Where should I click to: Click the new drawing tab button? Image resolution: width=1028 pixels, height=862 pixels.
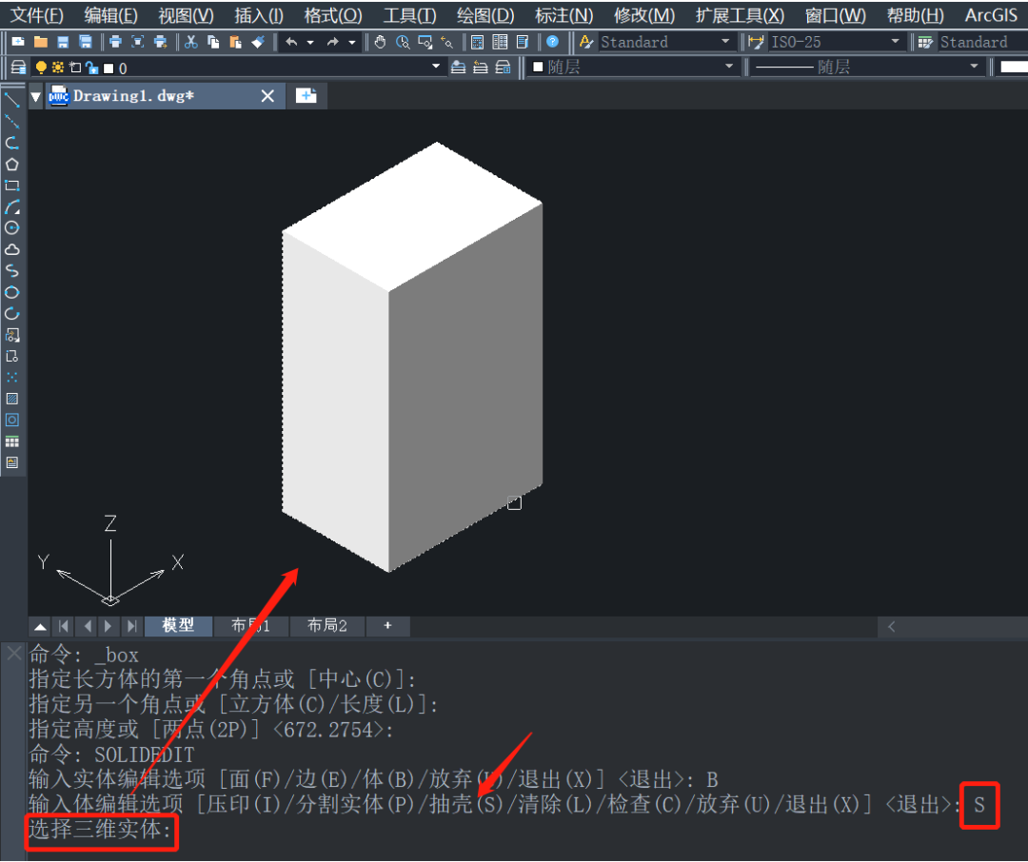306,96
